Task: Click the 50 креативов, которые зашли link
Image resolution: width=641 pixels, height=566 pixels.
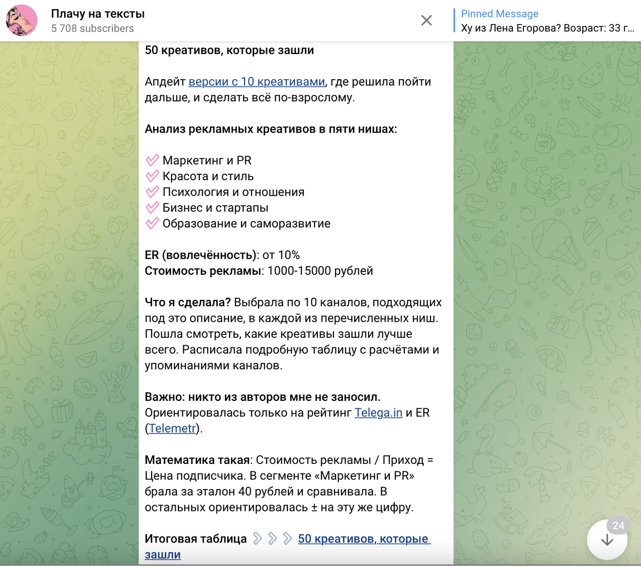Action: point(364,539)
